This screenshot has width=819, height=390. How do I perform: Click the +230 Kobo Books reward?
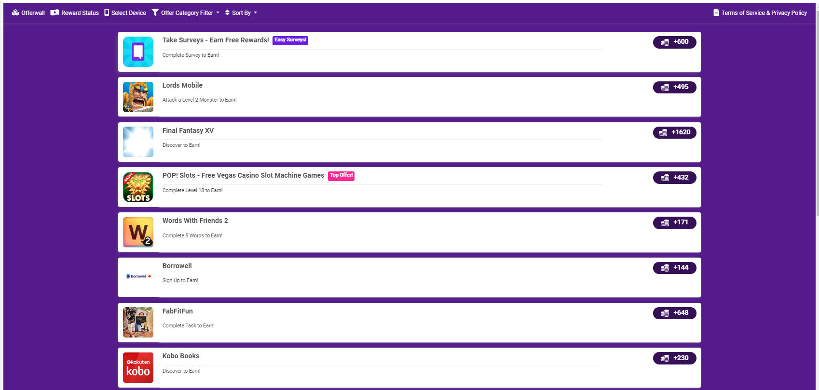pyautogui.click(x=674, y=358)
